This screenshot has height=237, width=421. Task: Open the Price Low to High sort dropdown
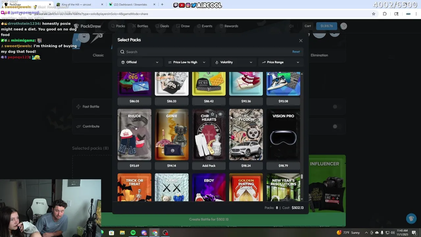pos(186,62)
